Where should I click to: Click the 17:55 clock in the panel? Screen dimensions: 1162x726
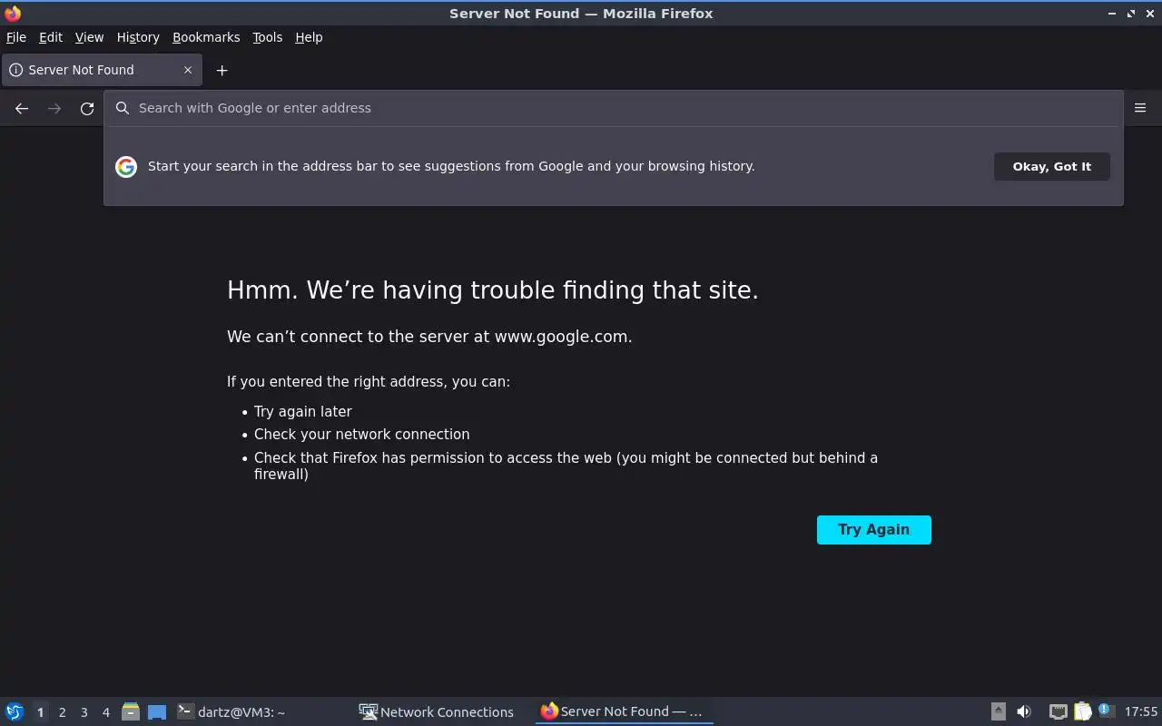(1141, 711)
